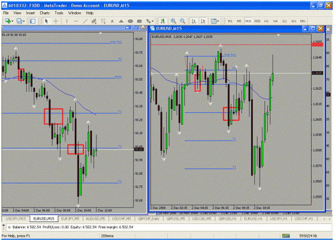Switch to USDJPY,M15 chart tab
This screenshot has width=334, height=240.
[x=15, y=219]
